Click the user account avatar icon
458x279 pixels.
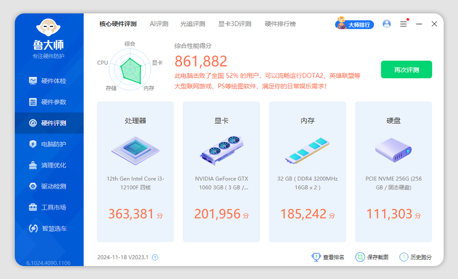(387, 24)
